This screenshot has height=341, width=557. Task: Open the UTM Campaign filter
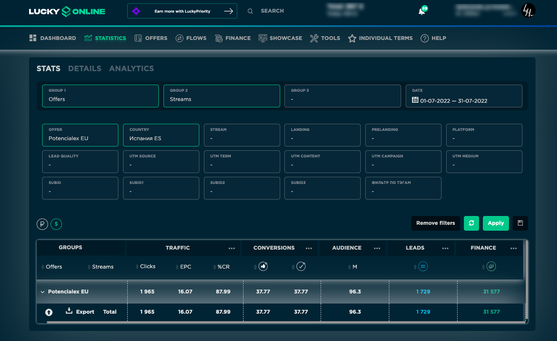pos(403,162)
